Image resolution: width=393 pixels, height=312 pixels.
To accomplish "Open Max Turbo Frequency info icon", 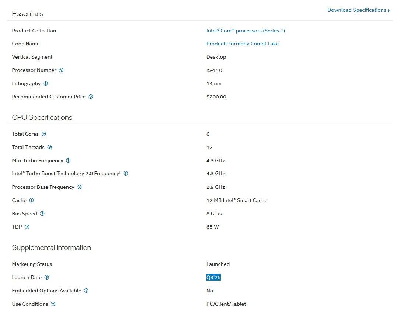I will (x=68, y=160).
